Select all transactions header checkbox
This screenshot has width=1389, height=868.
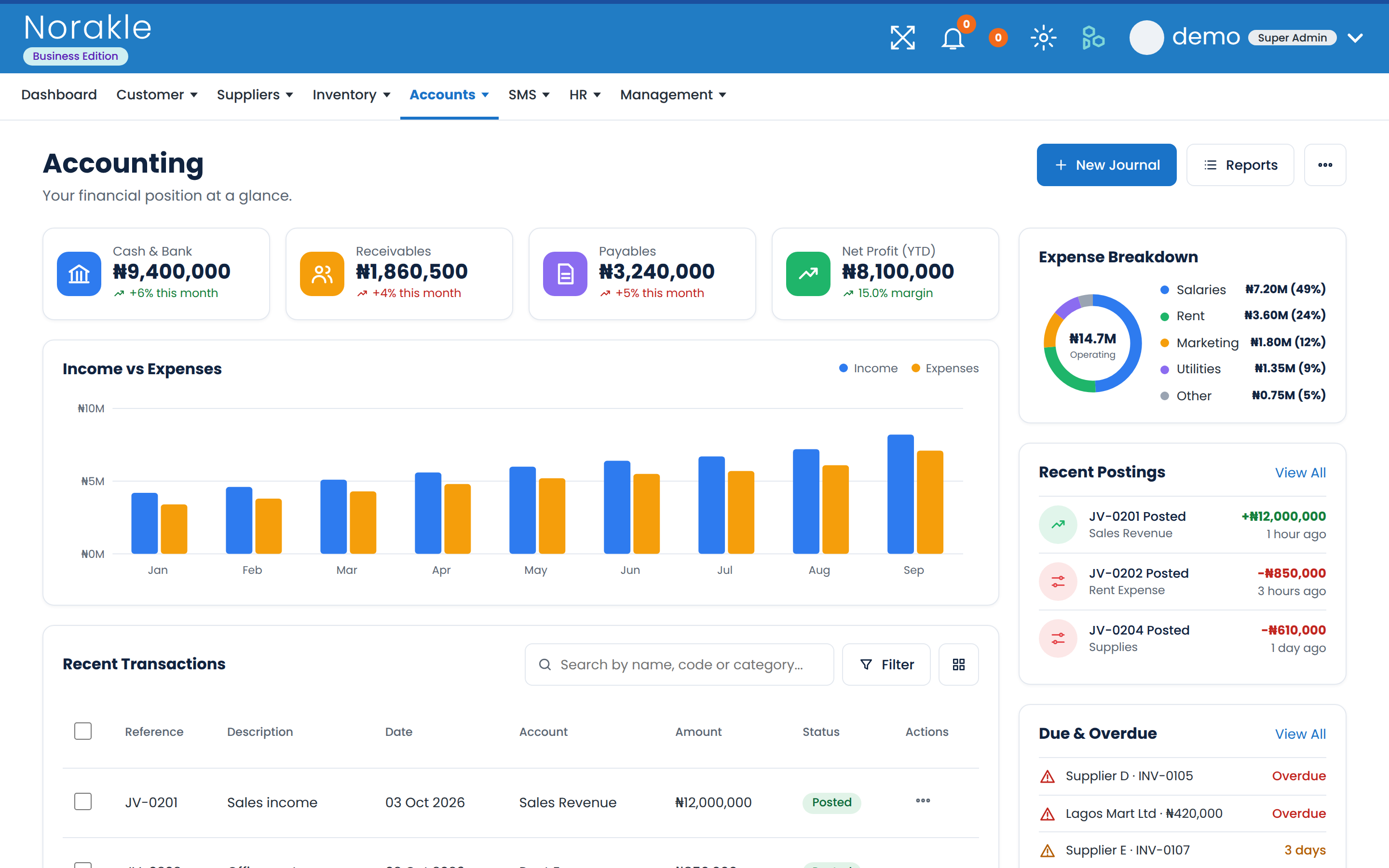pos(83,732)
